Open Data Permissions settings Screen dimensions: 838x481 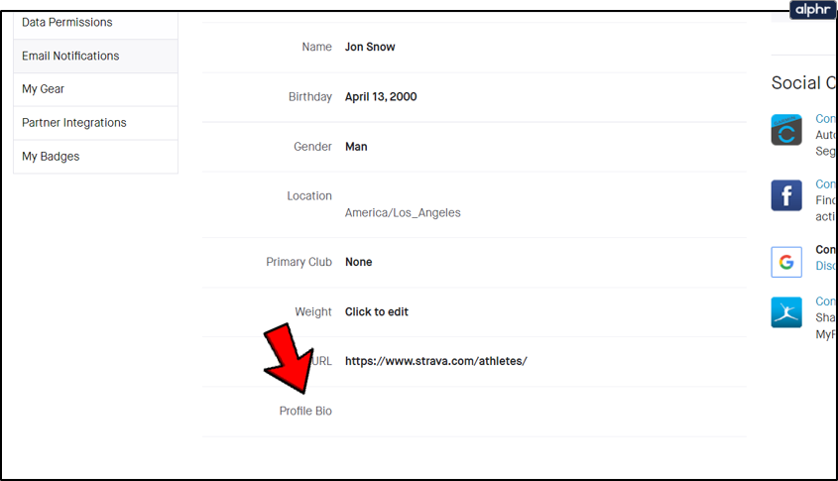click(x=67, y=22)
